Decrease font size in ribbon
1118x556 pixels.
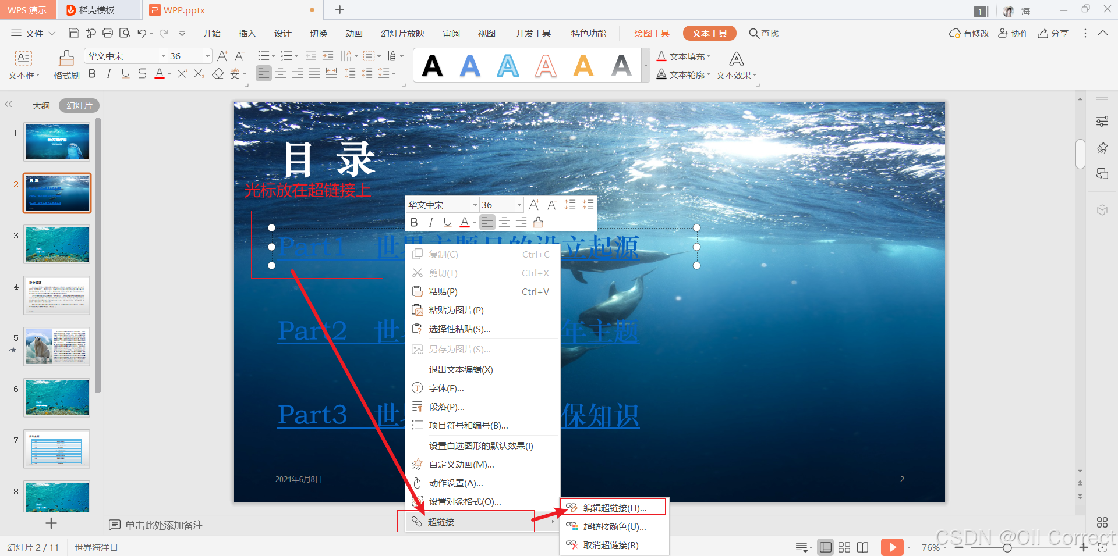click(239, 56)
